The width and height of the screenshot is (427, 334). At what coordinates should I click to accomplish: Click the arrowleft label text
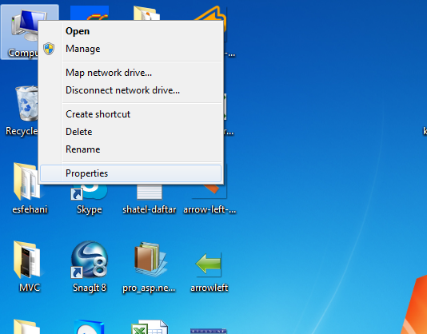pos(210,288)
